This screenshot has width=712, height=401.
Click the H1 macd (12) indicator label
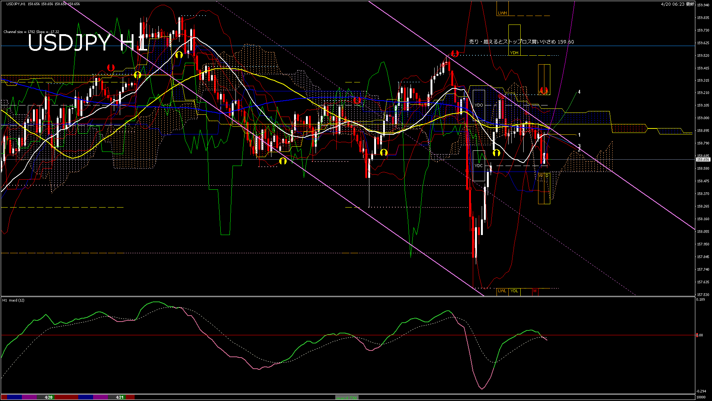pyautogui.click(x=13, y=300)
